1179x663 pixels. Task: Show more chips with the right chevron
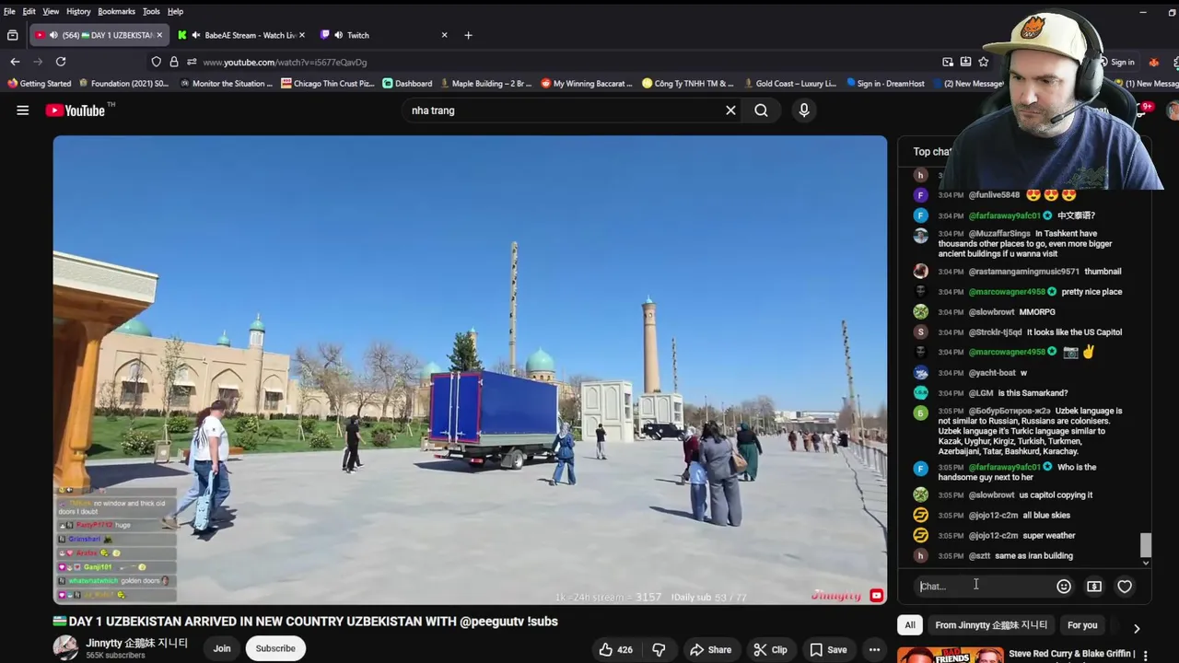(1137, 628)
